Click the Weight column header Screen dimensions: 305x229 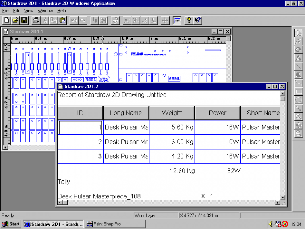coord(172,113)
